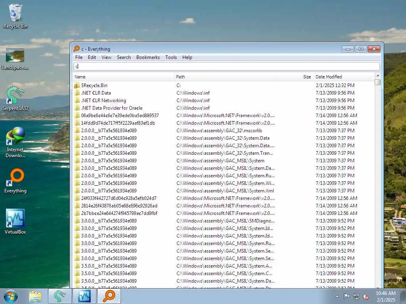Open the Recycle Bin desktop icon
This screenshot has height=304, width=406.
coord(15,16)
